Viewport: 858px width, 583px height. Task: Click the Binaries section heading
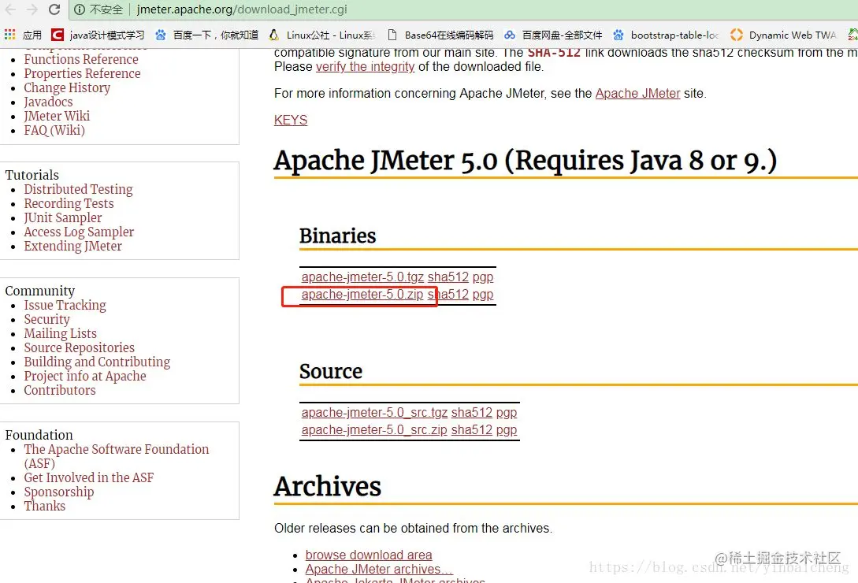pyautogui.click(x=338, y=236)
